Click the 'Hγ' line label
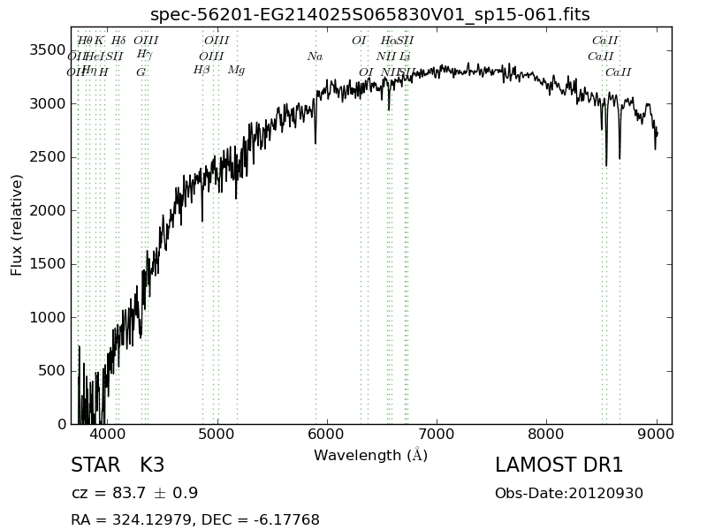Screen dimensions: 707x530 click(145, 55)
